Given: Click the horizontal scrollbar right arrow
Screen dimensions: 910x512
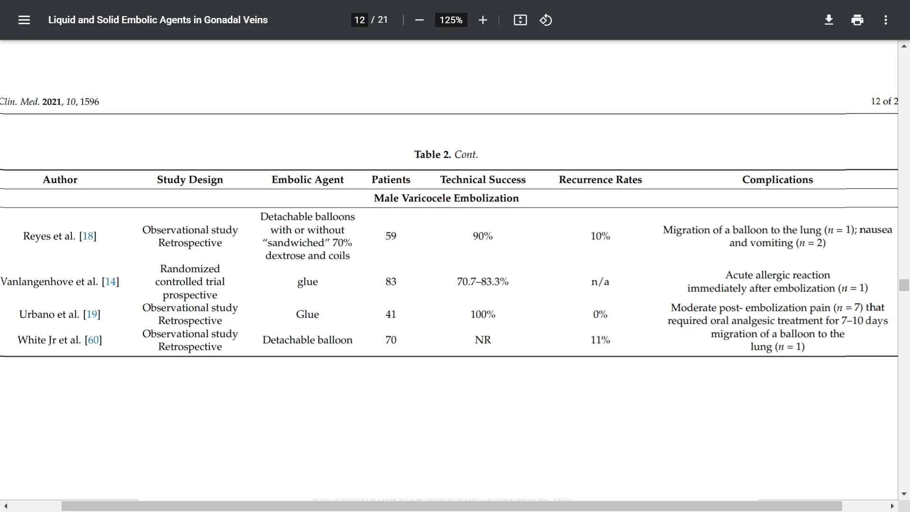Looking at the screenshot, I should tap(892, 506).
